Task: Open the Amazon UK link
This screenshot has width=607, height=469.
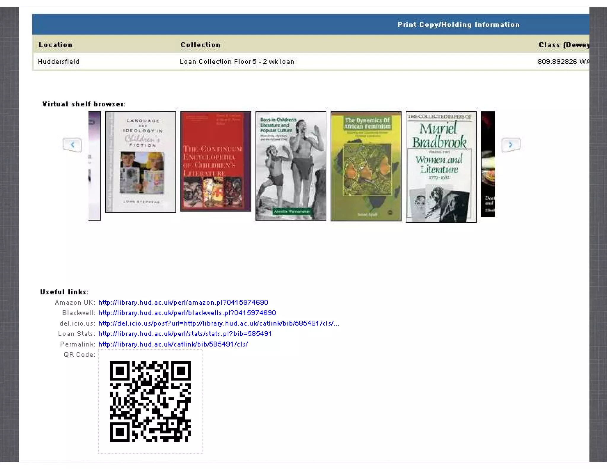Action: (183, 302)
